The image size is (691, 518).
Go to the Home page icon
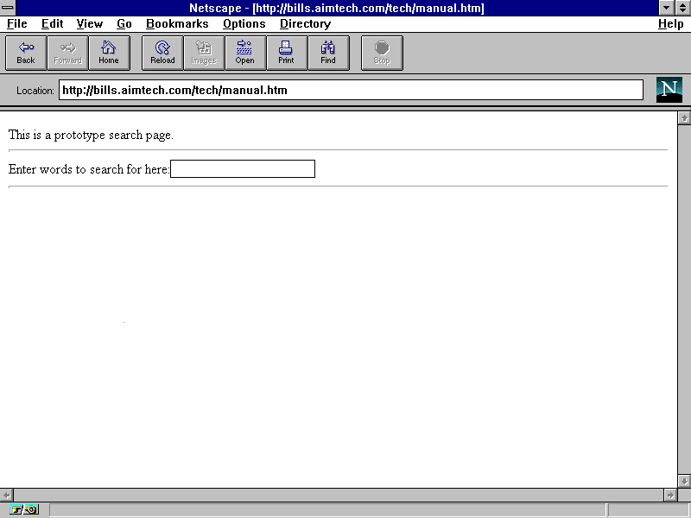pyautogui.click(x=109, y=53)
